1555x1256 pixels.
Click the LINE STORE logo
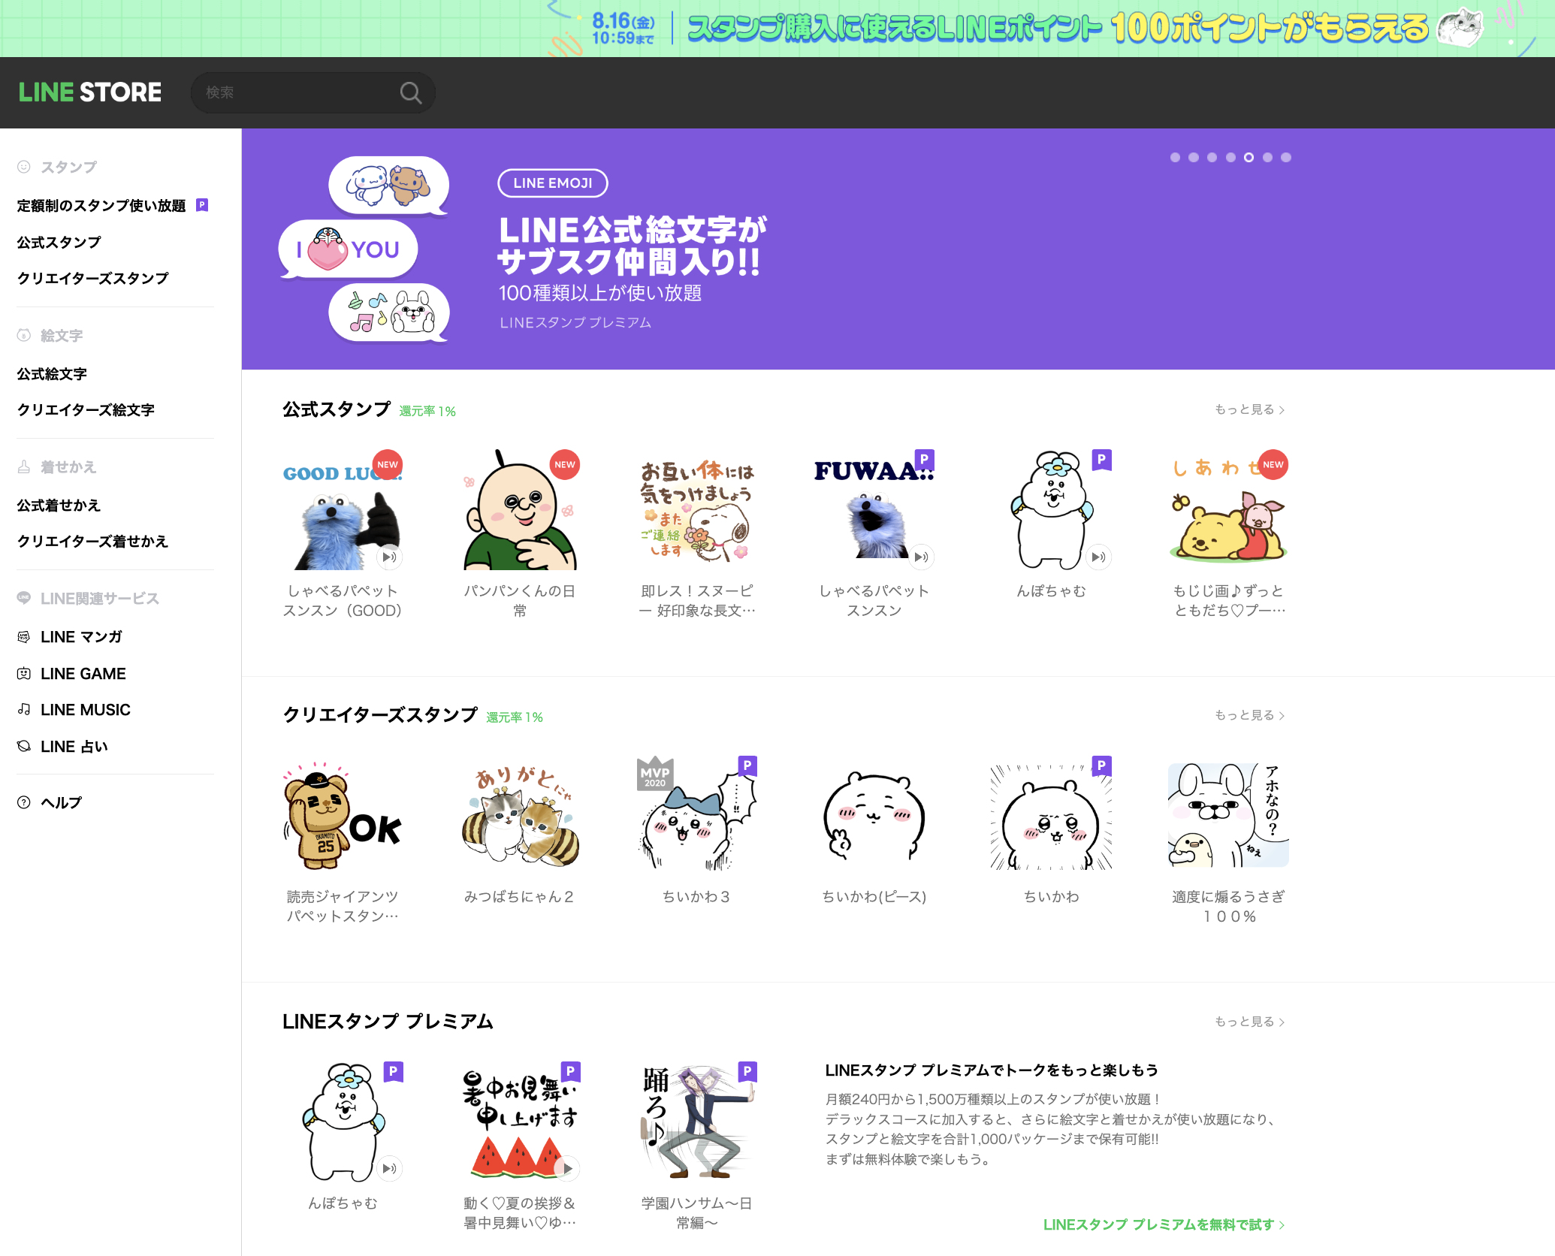tap(90, 92)
